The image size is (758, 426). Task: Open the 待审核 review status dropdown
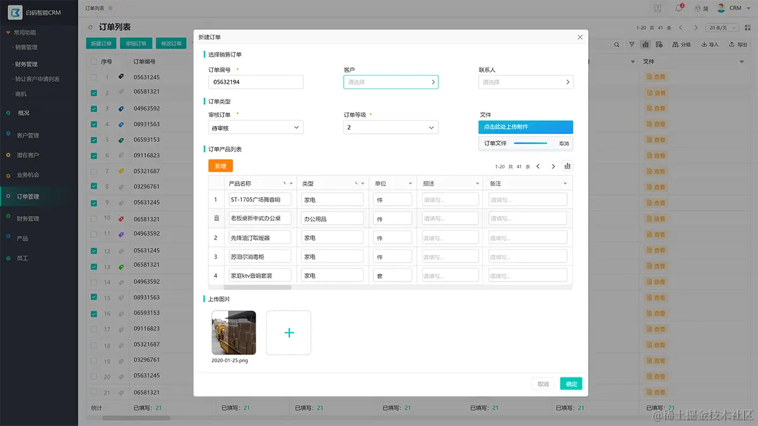point(255,127)
